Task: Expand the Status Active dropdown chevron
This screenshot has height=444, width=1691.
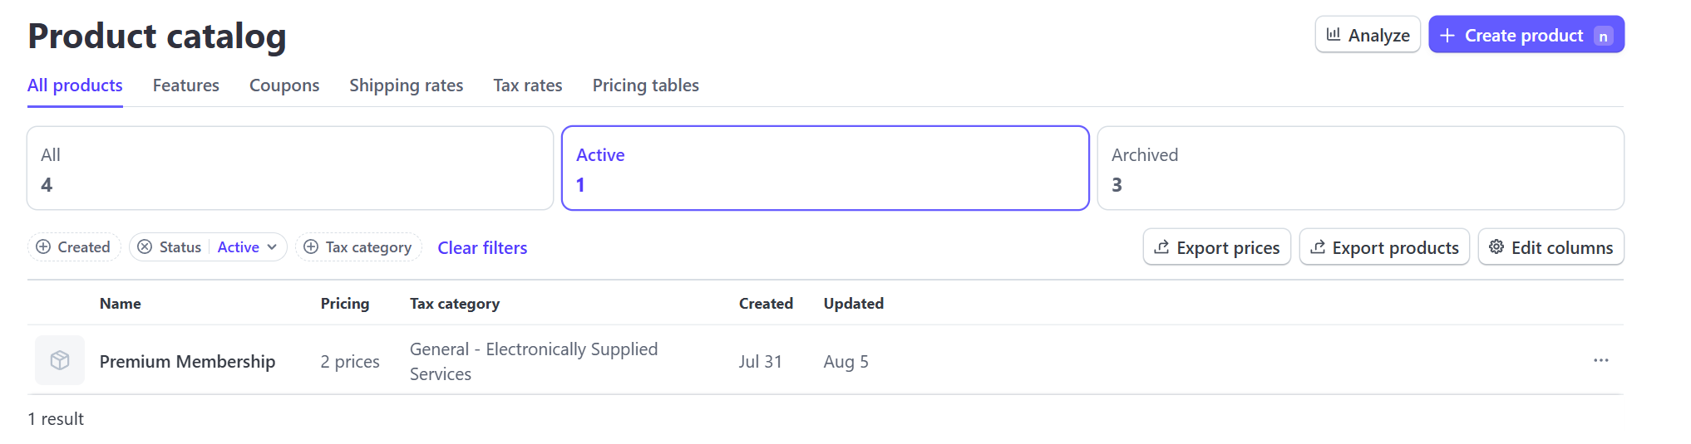Action: click(x=272, y=247)
